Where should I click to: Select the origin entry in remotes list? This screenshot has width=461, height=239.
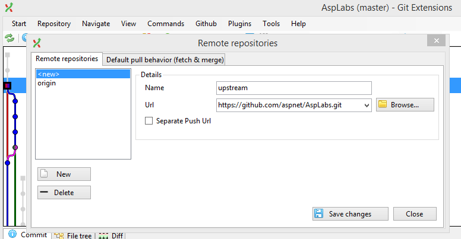[x=83, y=83]
